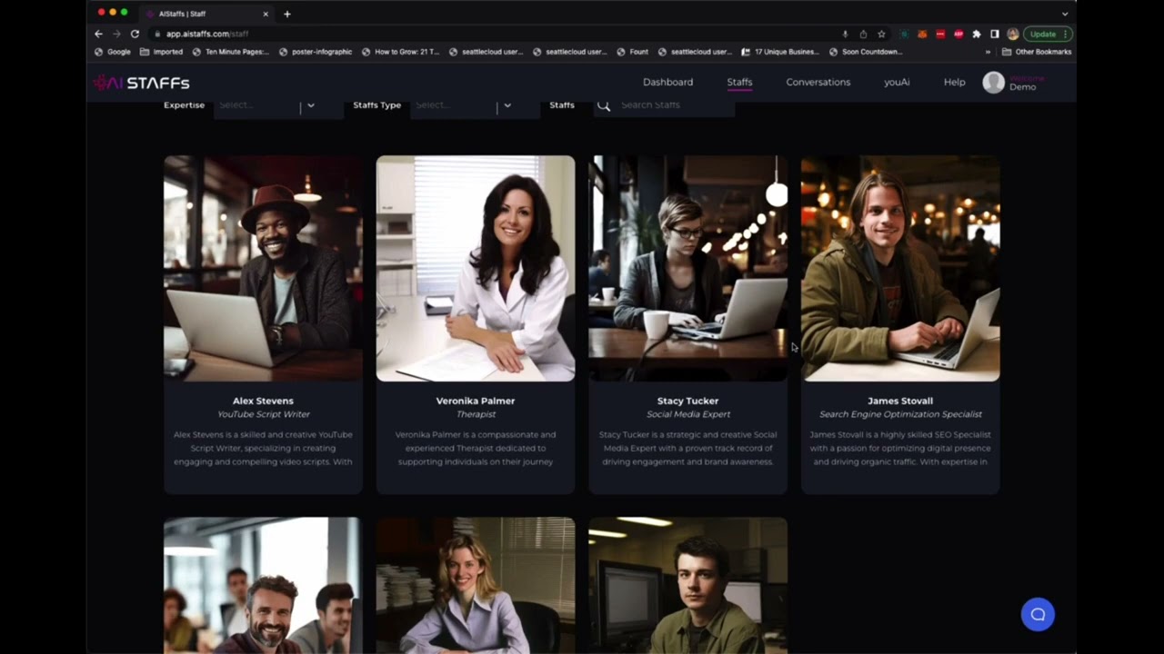1164x654 pixels.
Task: Click the AI Staffs logo
Action: pos(141,83)
